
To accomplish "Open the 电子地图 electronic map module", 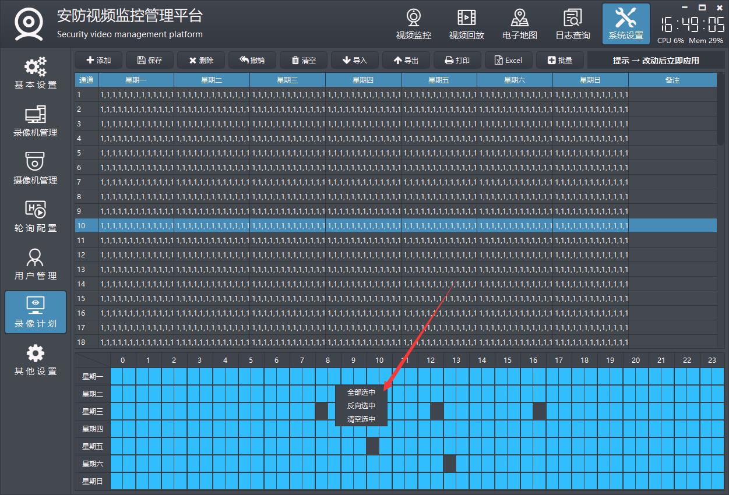I will coord(519,24).
